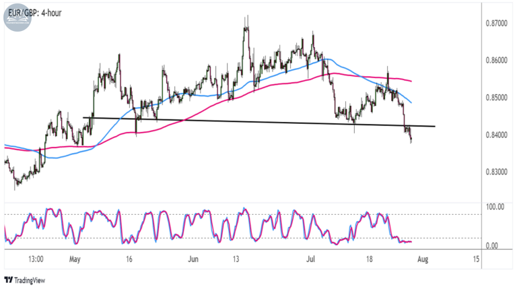Click the May time axis label
This screenshot has height=291, width=517.
[x=75, y=259]
